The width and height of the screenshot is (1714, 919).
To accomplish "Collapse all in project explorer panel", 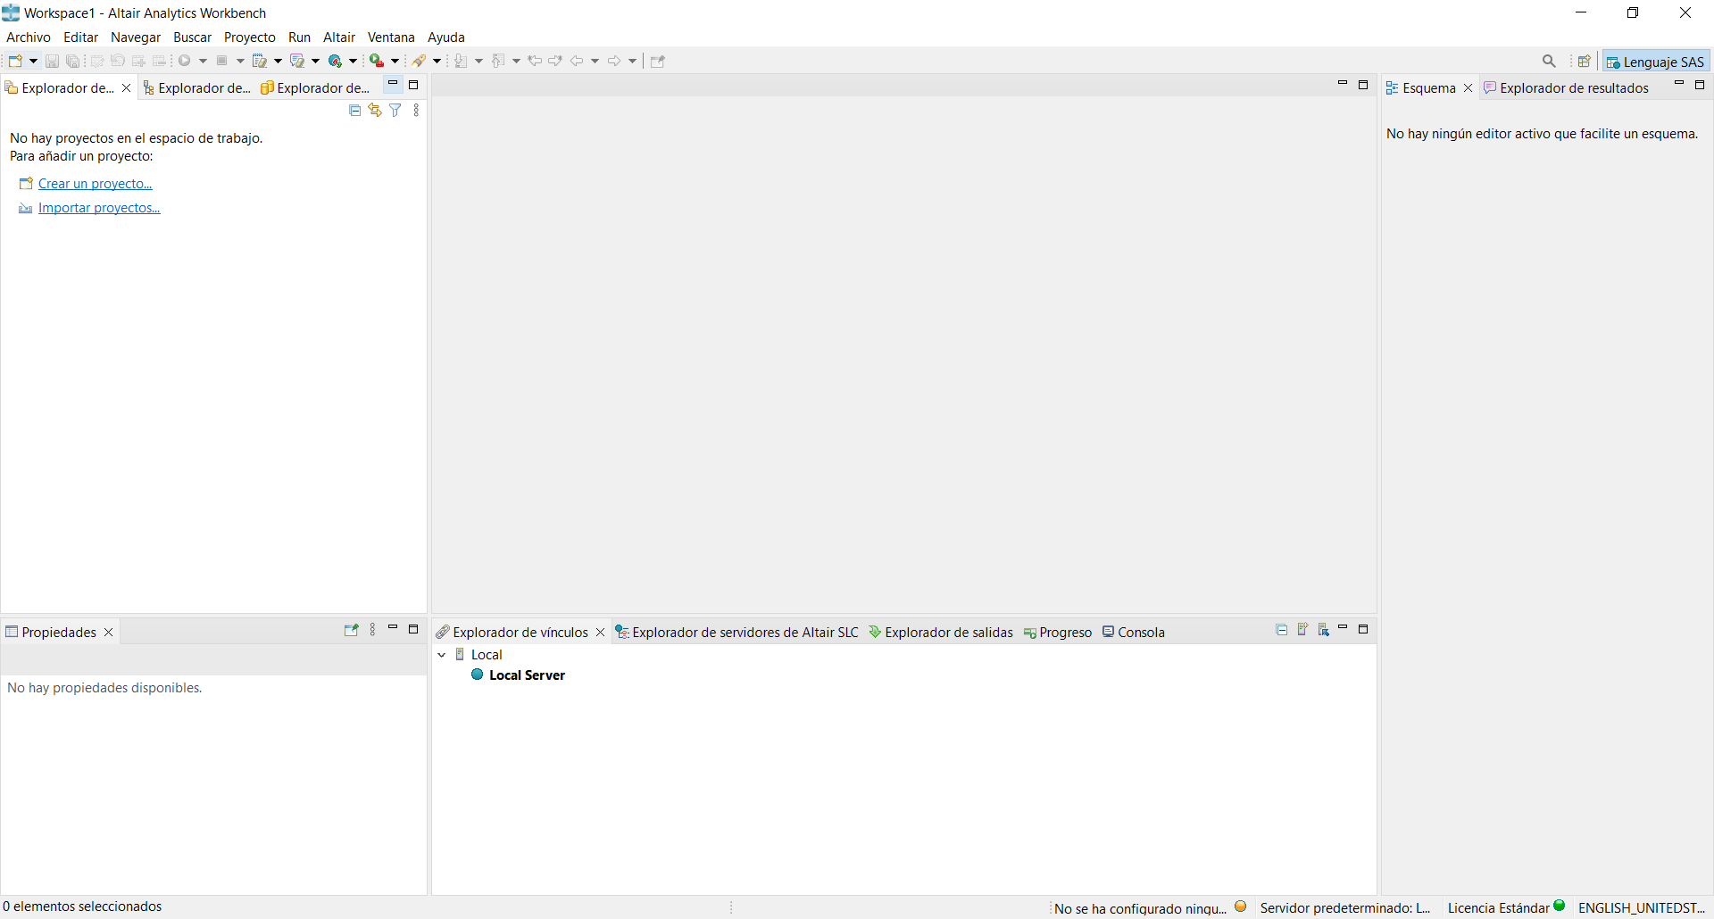I will coord(354,111).
